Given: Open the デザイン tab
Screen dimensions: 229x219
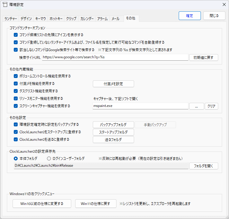Looking at the screenshot, I should pos(26,19).
